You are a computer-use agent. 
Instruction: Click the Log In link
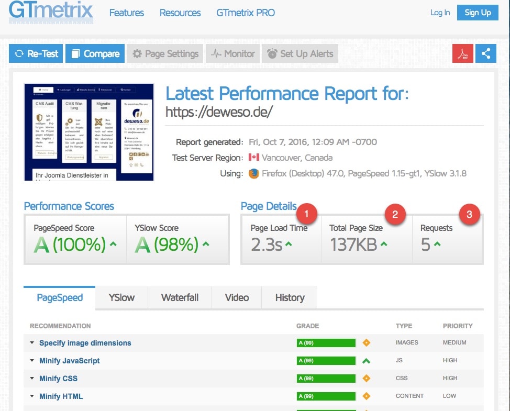[x=440, y=13]
